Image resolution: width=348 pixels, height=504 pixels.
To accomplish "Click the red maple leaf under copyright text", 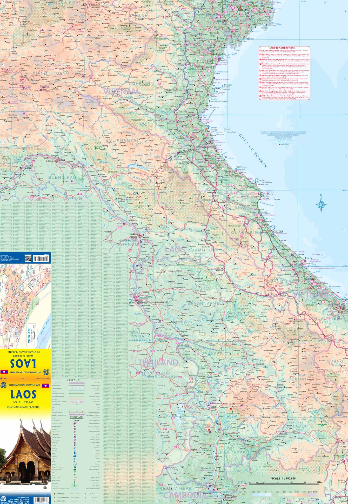I will [279, 144].
